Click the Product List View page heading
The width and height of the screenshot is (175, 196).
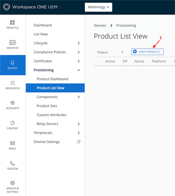coord(121,36)
